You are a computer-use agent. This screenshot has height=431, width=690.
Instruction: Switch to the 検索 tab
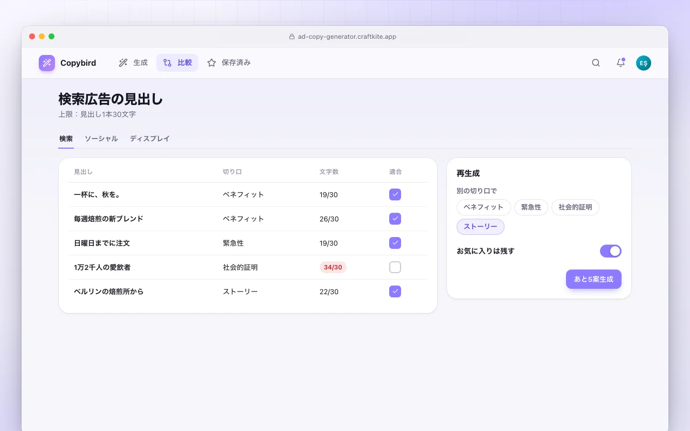coord(66,138)
